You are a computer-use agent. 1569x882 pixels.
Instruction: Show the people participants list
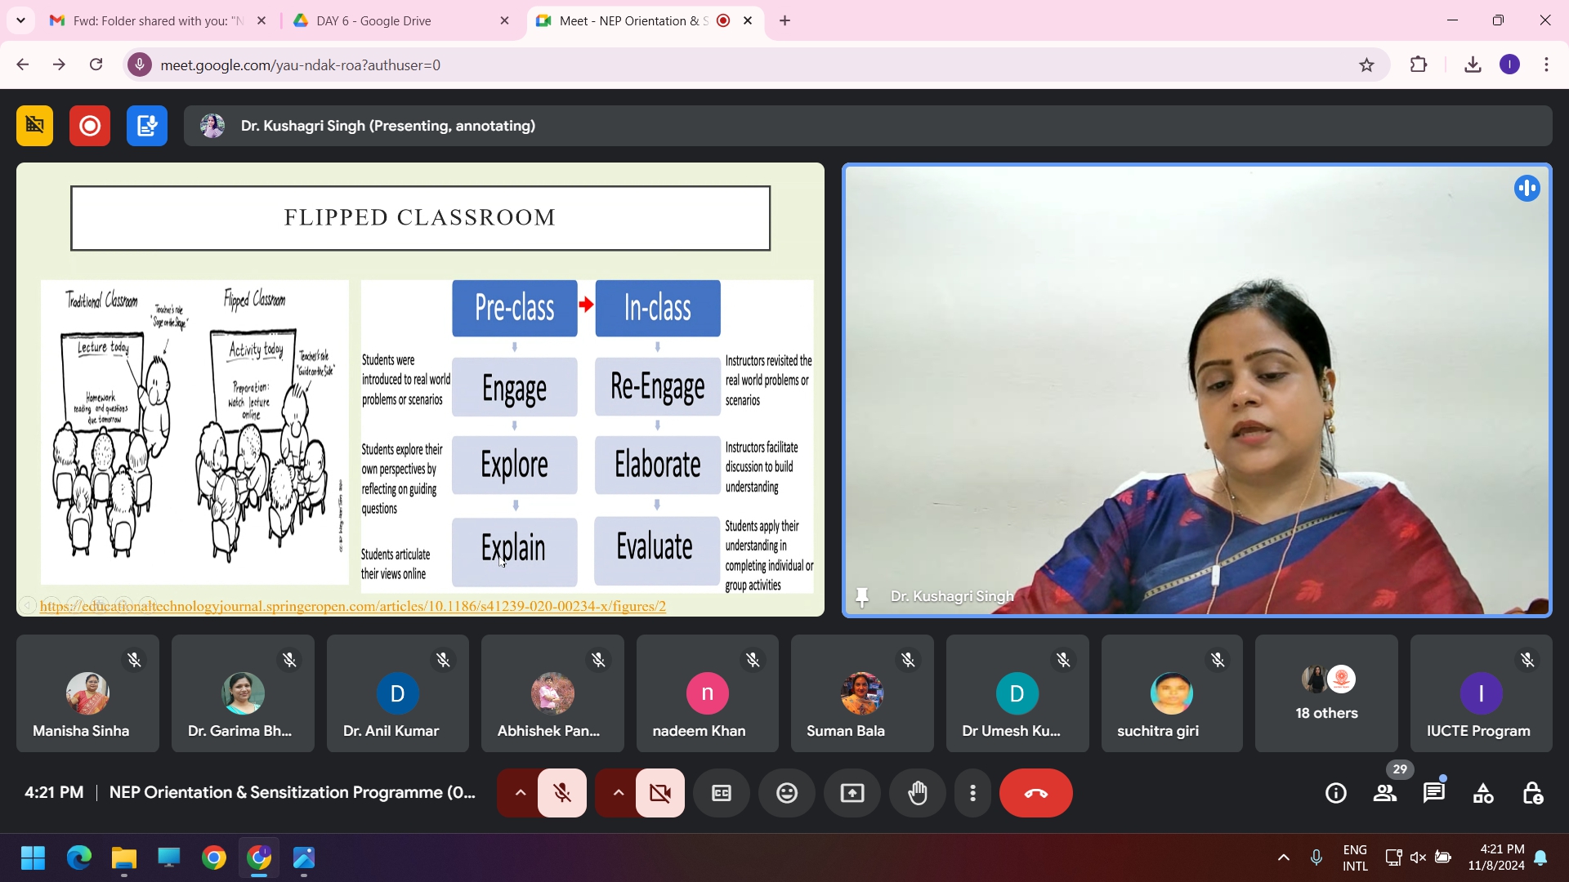click(1385, 793)
